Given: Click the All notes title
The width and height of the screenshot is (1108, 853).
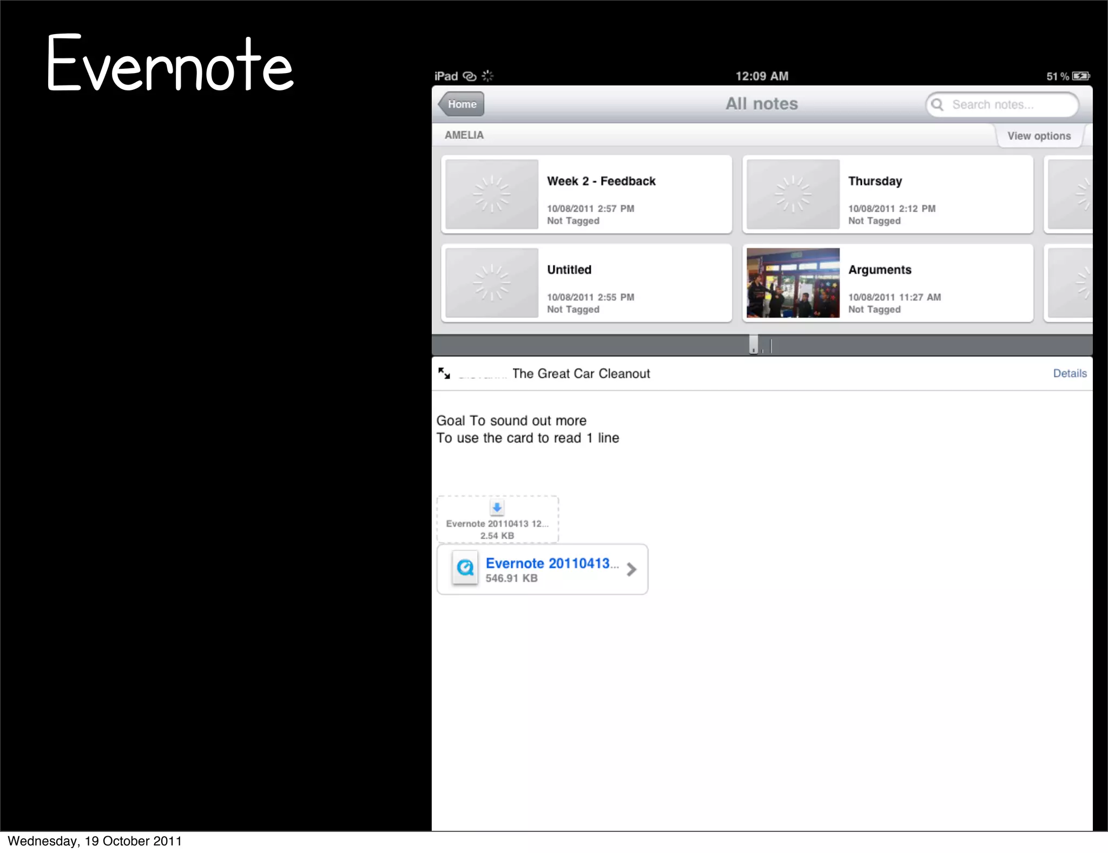Looking at the screenshot, I should click(x=762, y=104).
